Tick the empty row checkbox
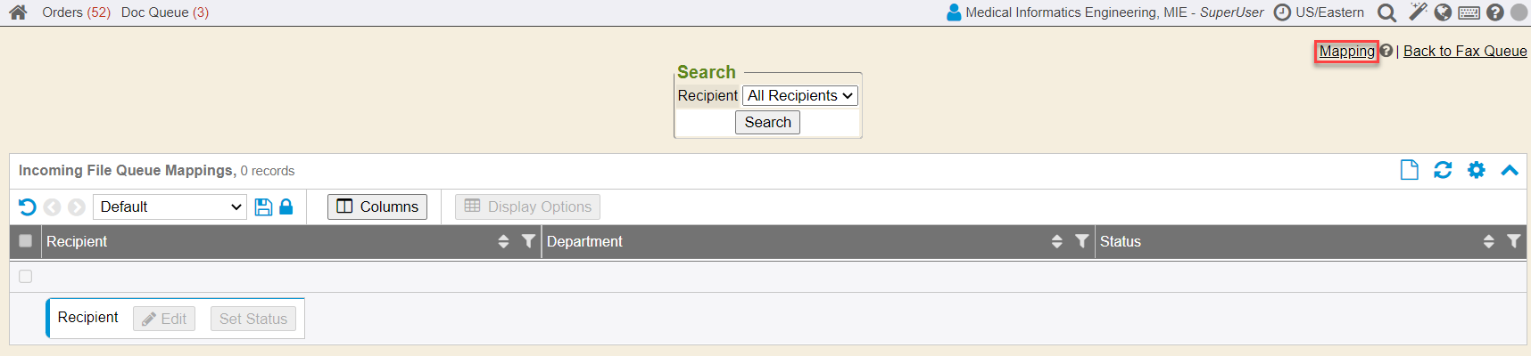The height and width of the screenshot is (356, 1531). [x=25, y=276]
